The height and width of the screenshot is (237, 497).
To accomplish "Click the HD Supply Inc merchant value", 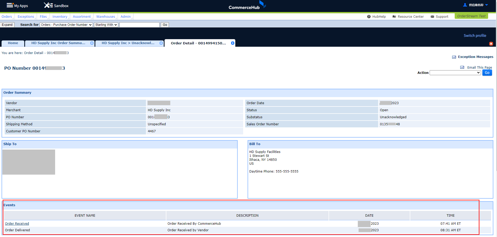I will (x=159, y=110).
